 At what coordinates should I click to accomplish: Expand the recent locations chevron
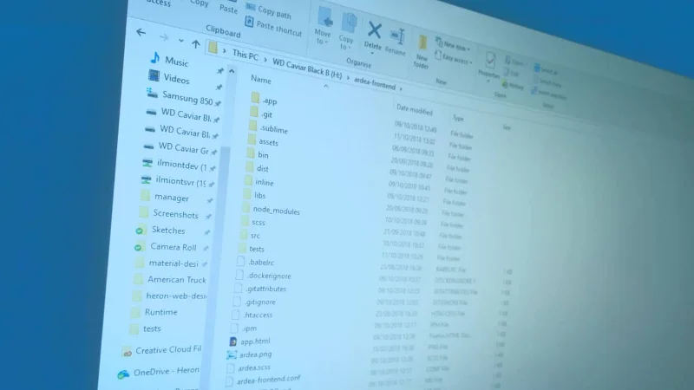181,41
